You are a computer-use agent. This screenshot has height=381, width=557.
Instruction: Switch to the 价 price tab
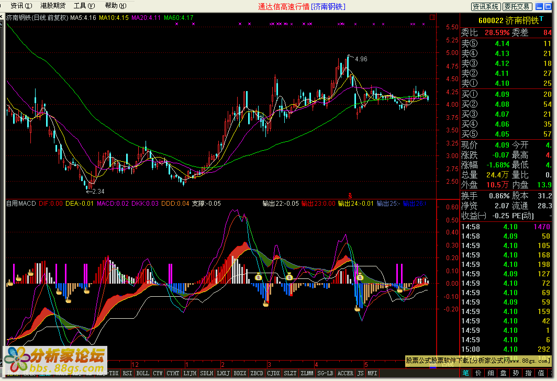click(478, 373)
